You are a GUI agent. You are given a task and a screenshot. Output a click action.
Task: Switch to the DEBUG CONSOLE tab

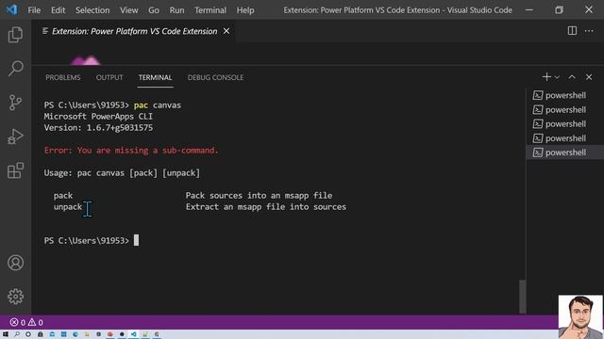[215, 77]
